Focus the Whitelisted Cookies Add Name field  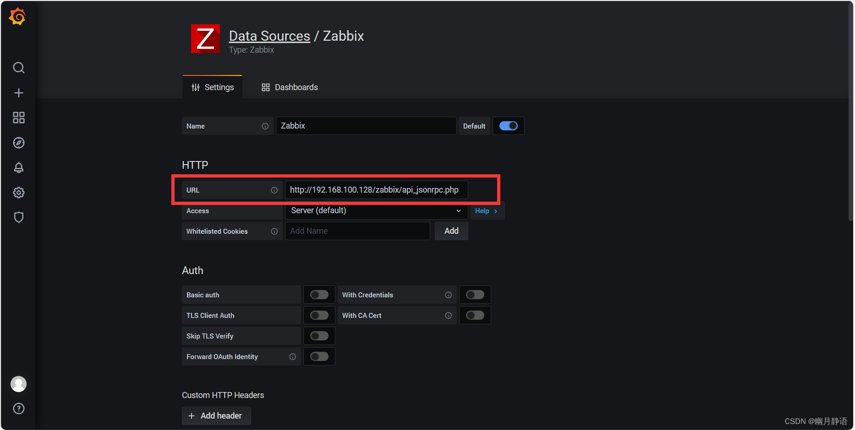(357, 231)
